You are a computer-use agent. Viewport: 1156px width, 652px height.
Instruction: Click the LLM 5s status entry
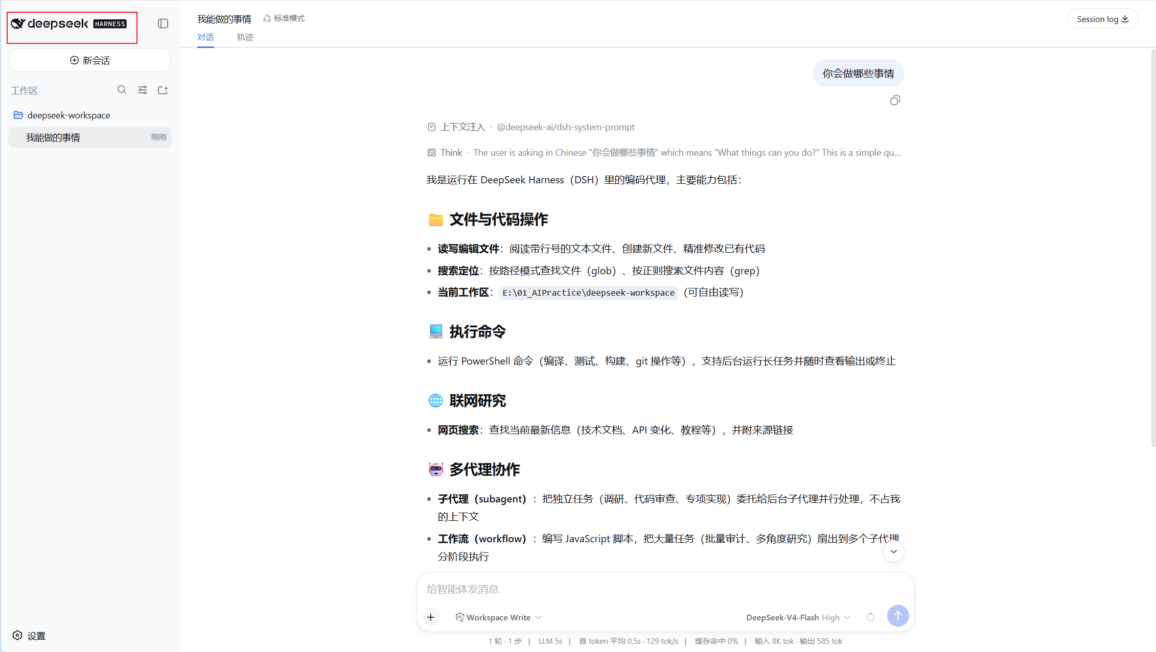pyautogui.click(x=550, y=641)
